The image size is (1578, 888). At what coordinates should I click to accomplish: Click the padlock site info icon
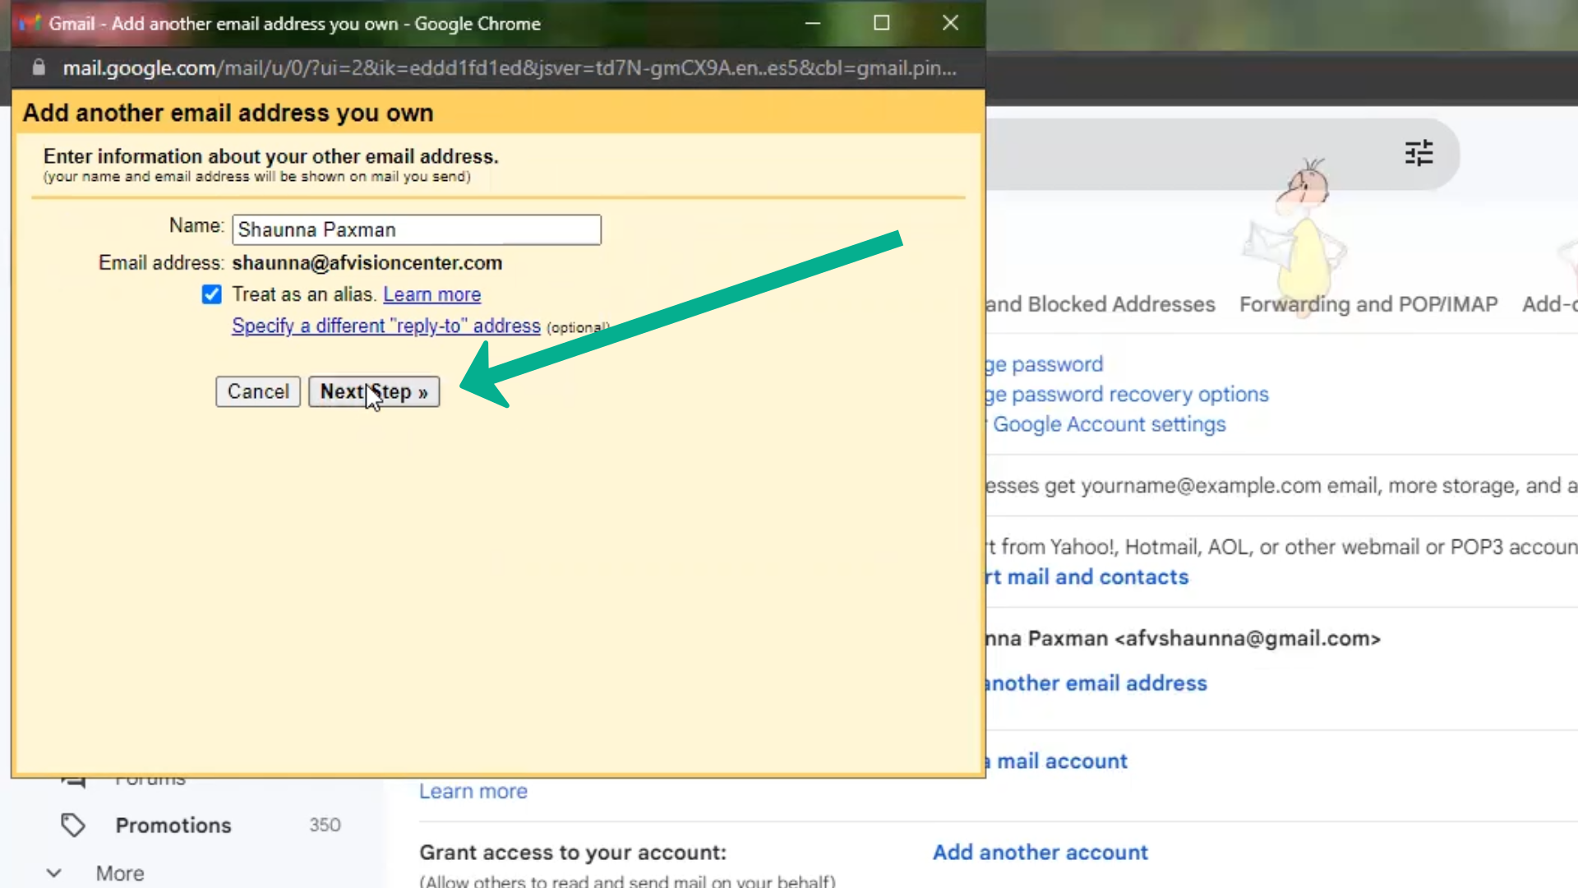tap(39, 67)
